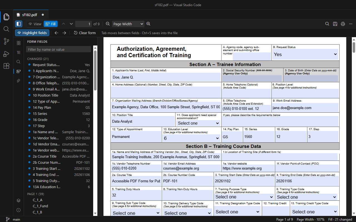Open Run and Debug view

click(x=6, y=54)
